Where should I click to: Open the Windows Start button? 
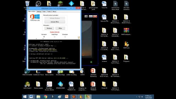tap(25, 97)
